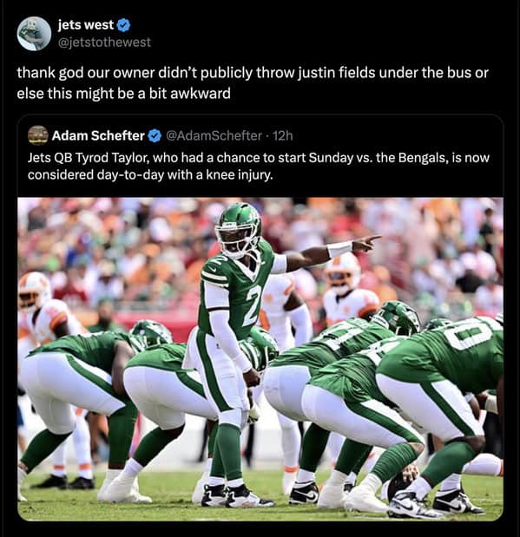Screen dimensions: 520x537
Task: Click the quarterback's green helmet in the photo
Action: tap(238, 229)
